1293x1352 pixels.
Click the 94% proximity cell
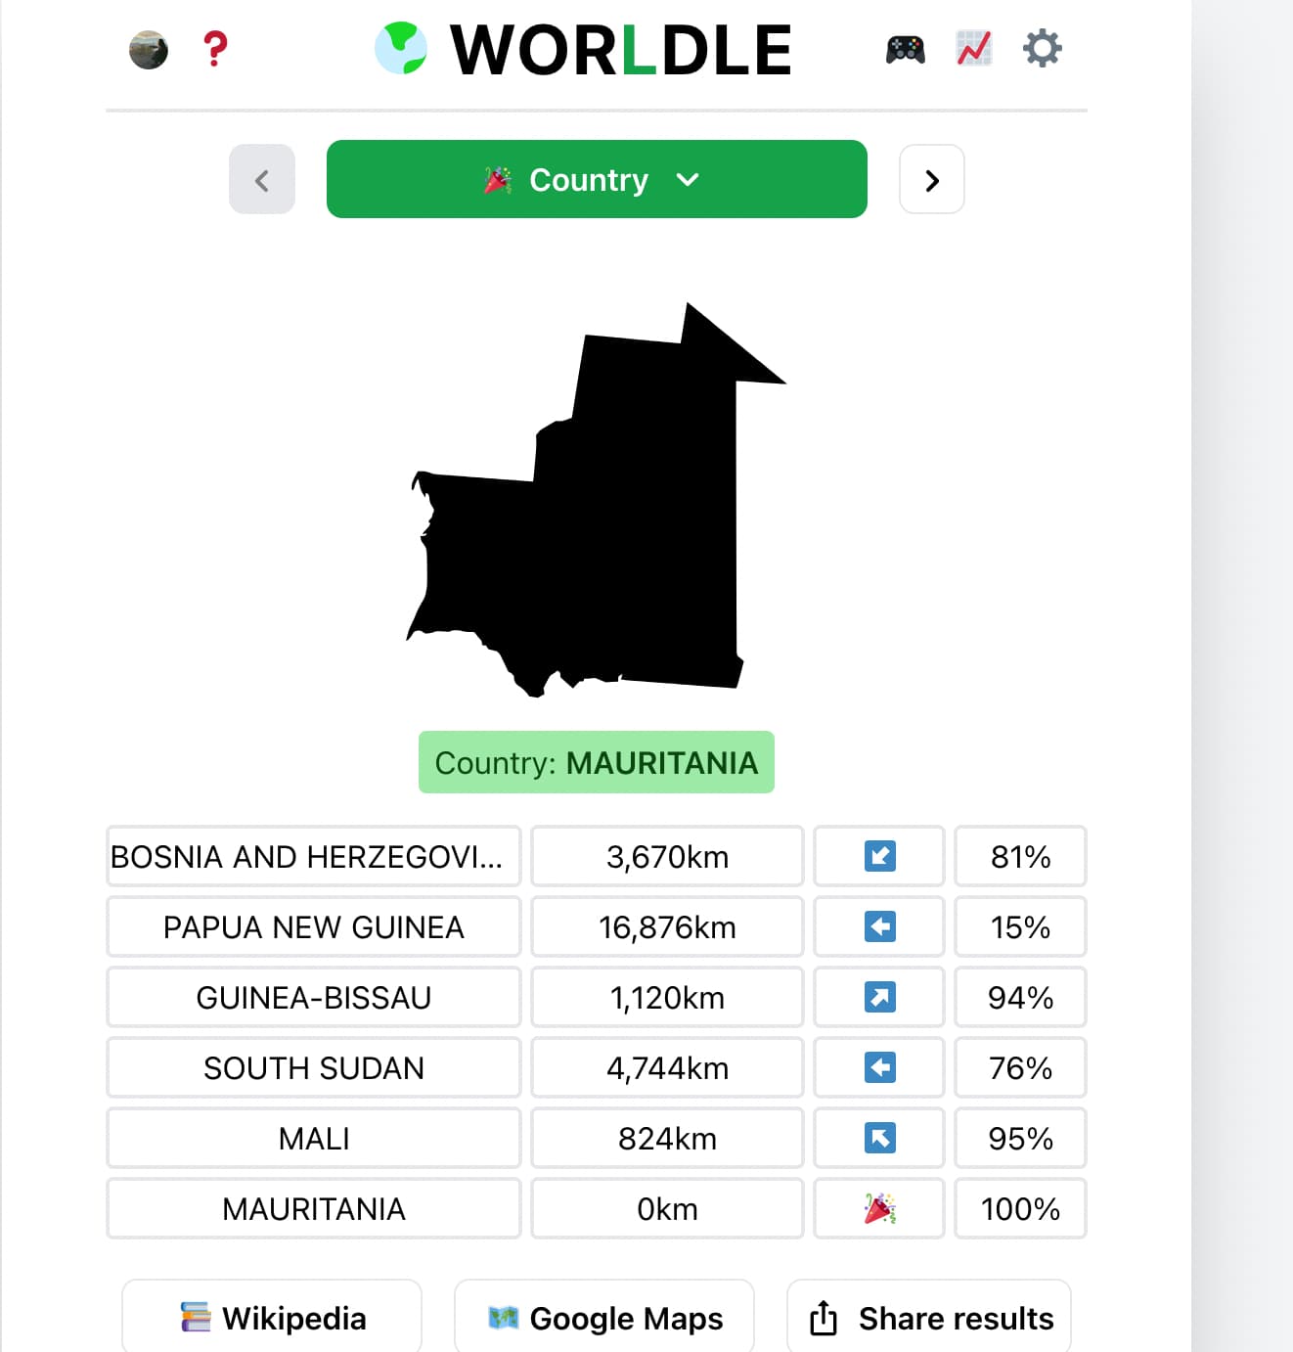click(x=1020, y=998)
